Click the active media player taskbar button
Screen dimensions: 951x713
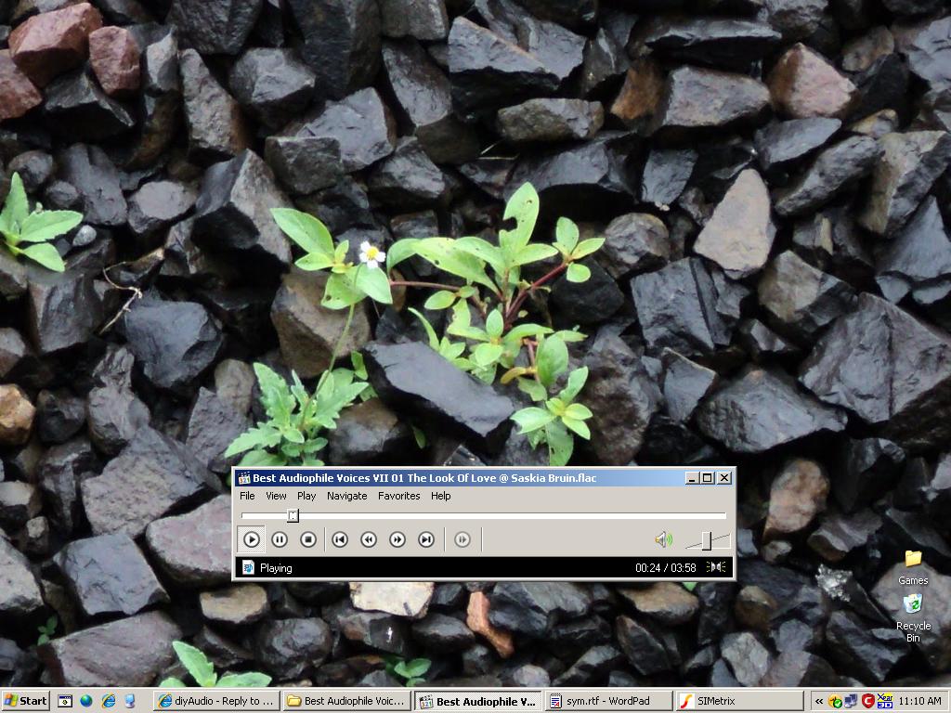coord(478,702)
